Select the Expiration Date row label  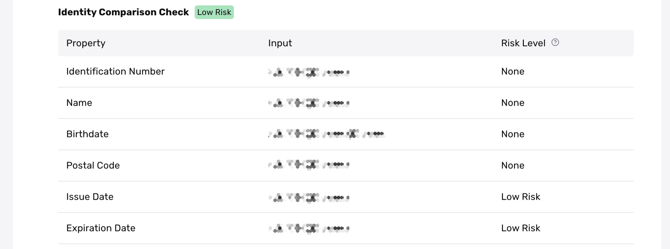click(101, 228)
